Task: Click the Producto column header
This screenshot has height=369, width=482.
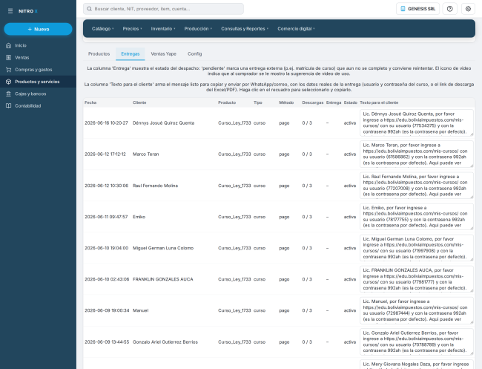Action: coord(227,102)
